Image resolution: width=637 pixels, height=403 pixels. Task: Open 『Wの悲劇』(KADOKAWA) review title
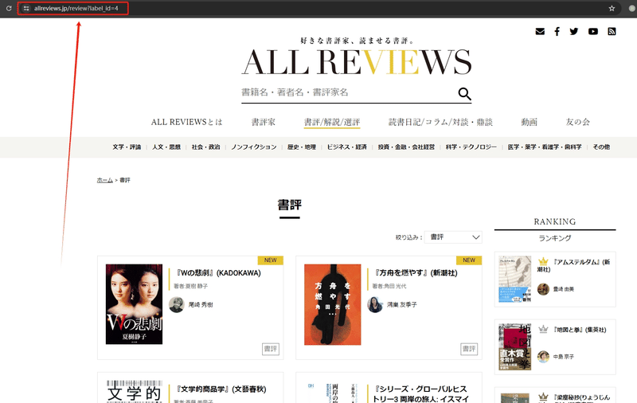pyautogui.click(x=218, y=273)
